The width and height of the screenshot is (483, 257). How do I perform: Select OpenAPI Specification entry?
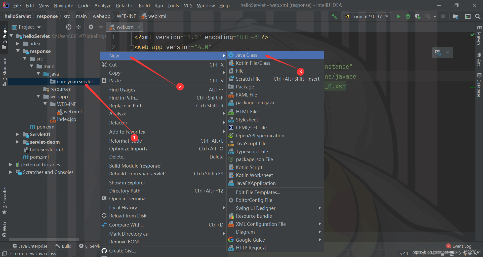pos(275,136)
